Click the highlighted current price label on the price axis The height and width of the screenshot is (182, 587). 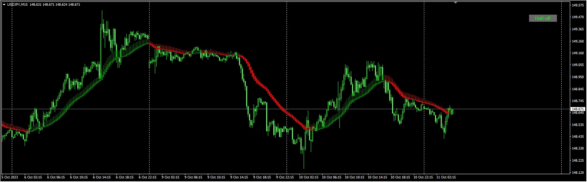click(x=578, y=109)
